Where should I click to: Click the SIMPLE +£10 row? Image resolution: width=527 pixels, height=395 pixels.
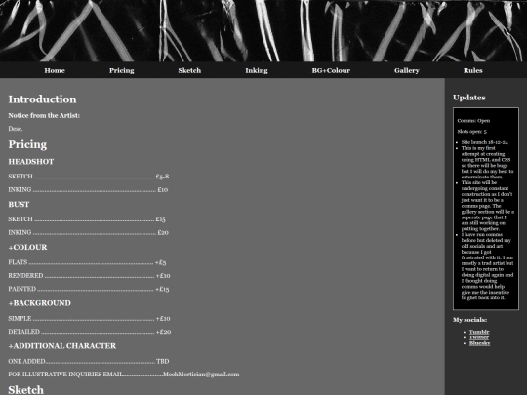[x=89, y=318]
